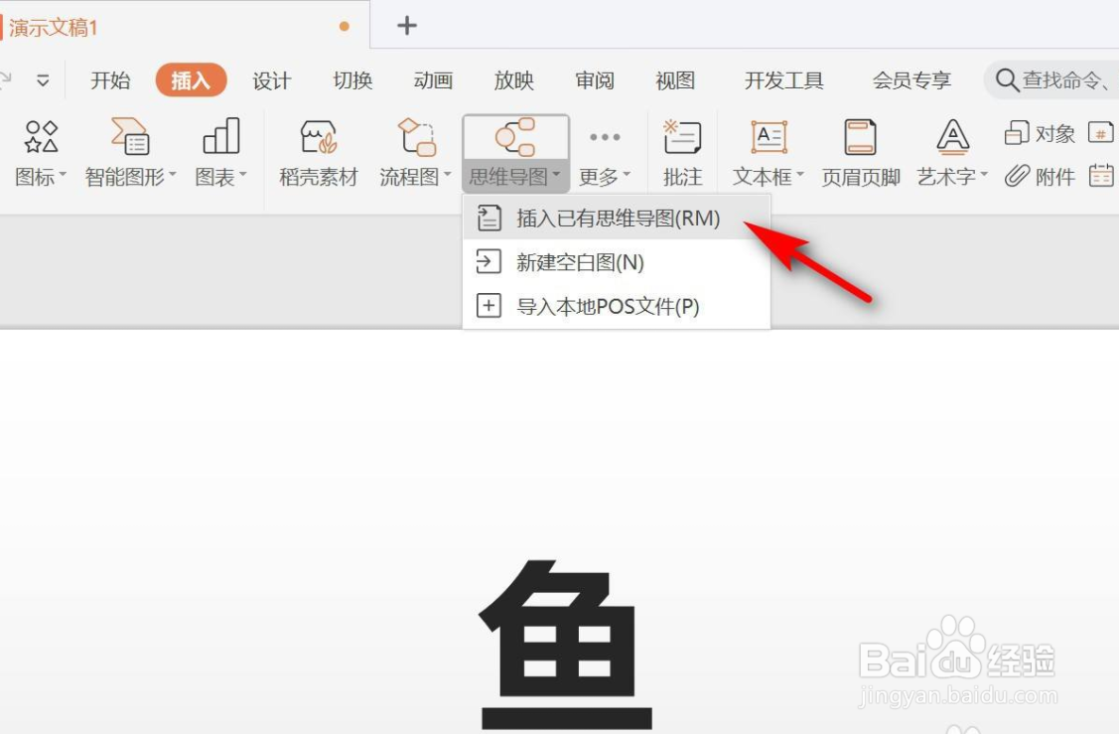Open the 放映 ribbon tab

point(514,80)
